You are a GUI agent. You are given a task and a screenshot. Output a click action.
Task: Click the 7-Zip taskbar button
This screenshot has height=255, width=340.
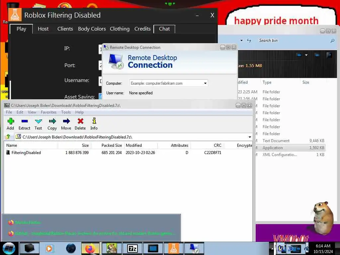point(132,248)
